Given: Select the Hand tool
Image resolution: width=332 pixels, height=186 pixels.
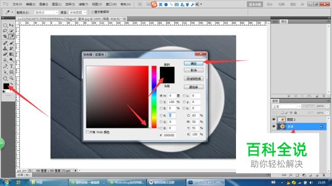Looking at the screenshot, I should point(5,78).
